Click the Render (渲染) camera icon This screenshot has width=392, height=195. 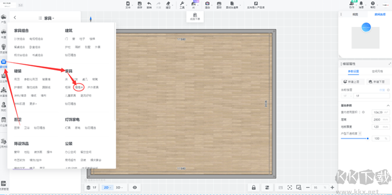[x=207, y=4]
